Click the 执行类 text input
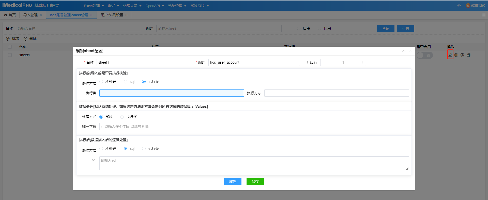 click(172, 93)
